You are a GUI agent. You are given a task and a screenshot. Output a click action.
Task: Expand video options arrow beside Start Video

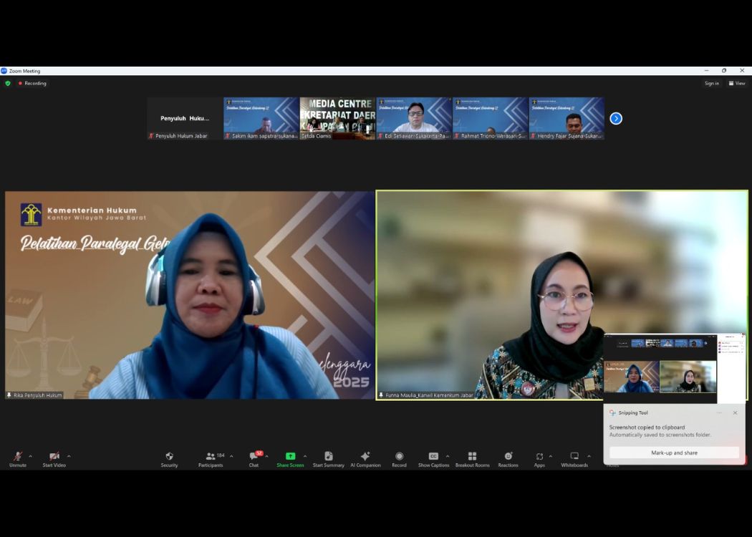[69, 456]
